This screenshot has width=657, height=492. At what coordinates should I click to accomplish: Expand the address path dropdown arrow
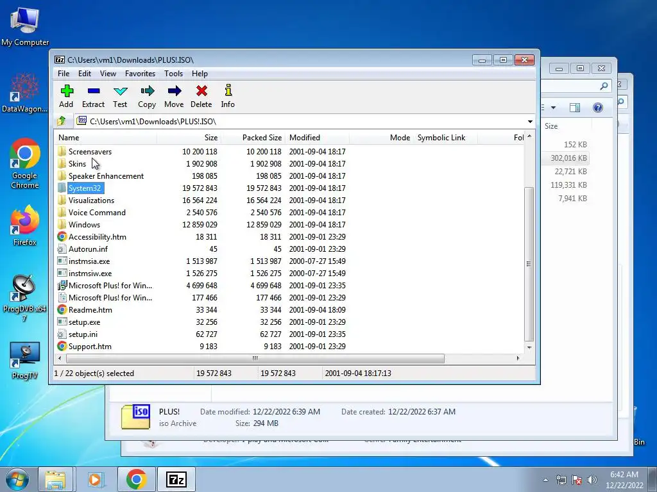[530, 122]
